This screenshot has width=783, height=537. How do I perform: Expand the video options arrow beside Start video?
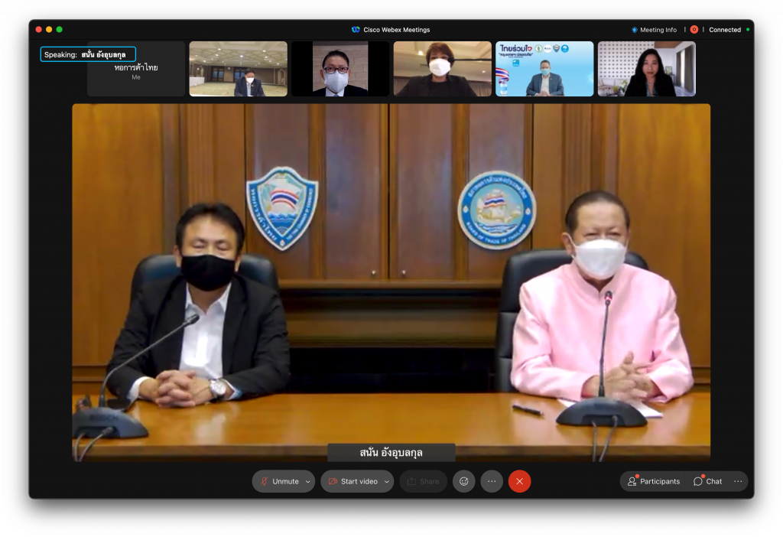point(387,481)
